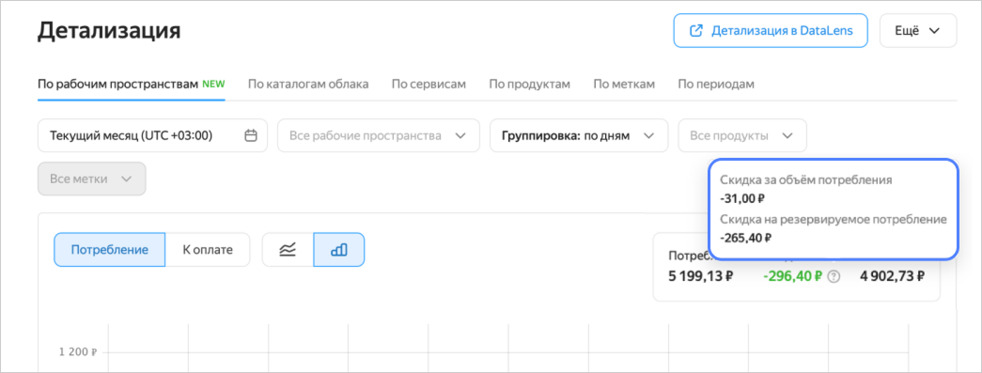Click the question mark icon near discount
982x373 pixels.
(x=833, y=276)
